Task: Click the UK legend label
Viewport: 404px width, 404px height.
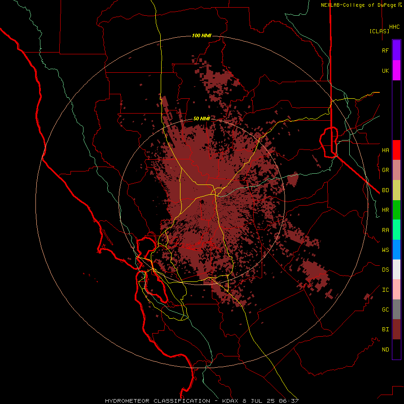Action: point(385,70)
